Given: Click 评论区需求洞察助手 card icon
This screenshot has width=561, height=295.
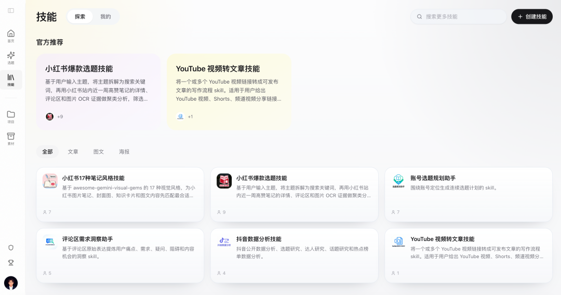Looking at the screenshot, I should (x=50, y=242).
